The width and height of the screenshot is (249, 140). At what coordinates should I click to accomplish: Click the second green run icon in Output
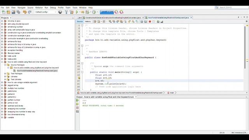[x=77, y=104]
